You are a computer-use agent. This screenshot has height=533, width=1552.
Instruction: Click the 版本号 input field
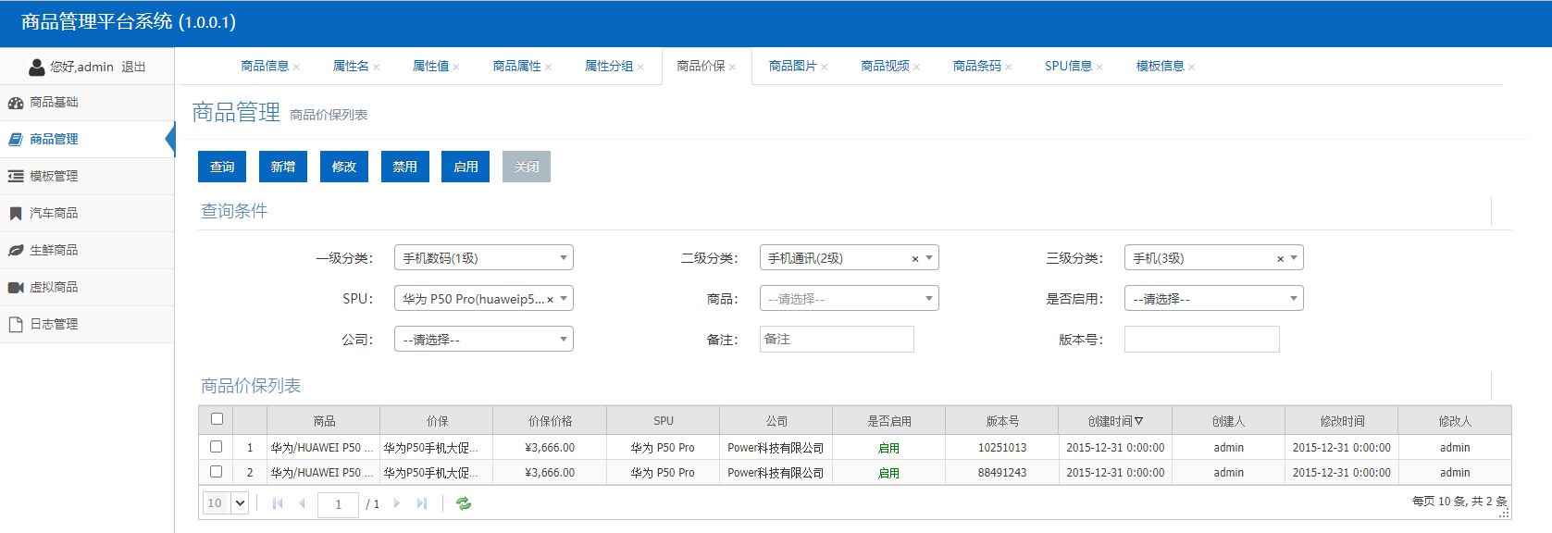pos(1202,339)
